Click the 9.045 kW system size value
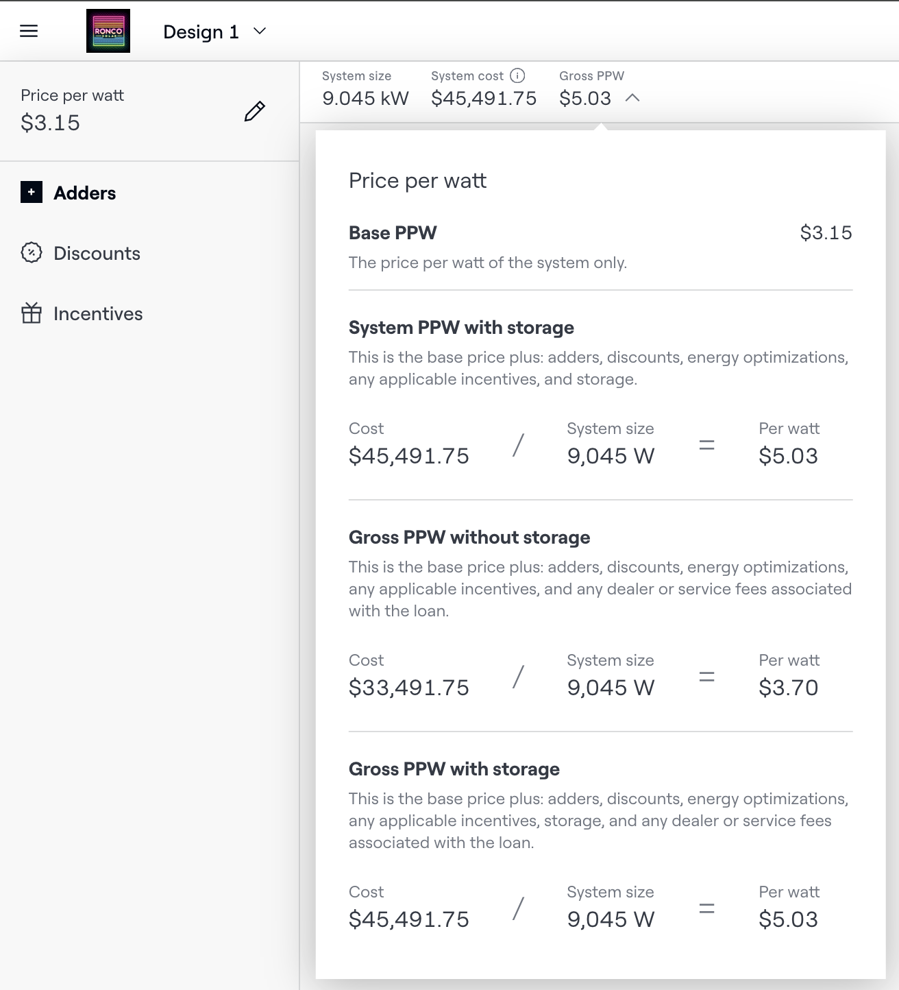This screenshot has height=990, width=899. click(365, 98)
